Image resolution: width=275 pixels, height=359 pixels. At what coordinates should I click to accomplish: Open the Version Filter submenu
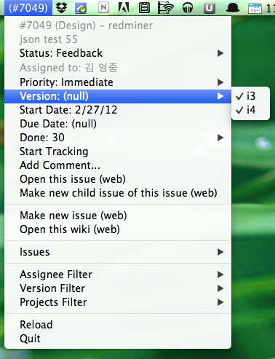pos(118,288)
